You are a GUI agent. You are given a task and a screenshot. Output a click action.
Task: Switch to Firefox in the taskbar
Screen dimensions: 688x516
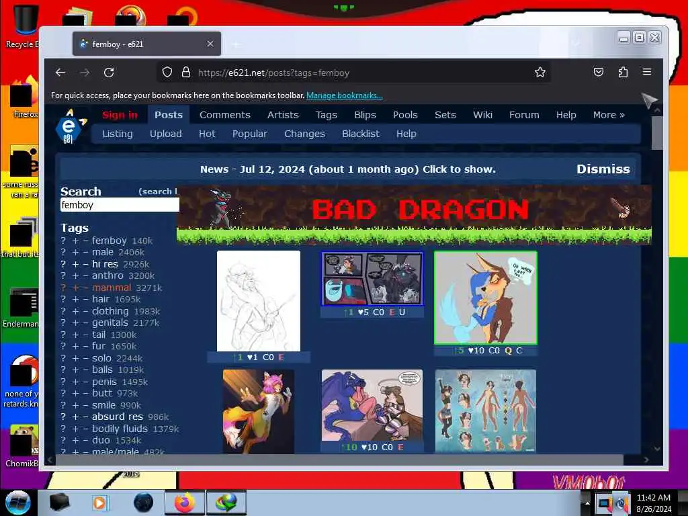click(185, 503)
